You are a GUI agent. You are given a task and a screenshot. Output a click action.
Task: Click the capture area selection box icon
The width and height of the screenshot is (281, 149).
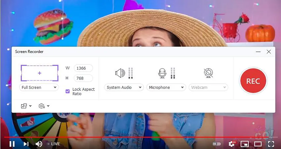pyautogui.click(x=40, y=73)
